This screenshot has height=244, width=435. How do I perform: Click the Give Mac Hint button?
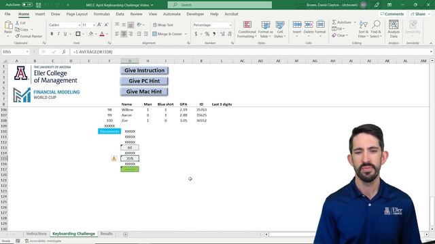(144, 91)
